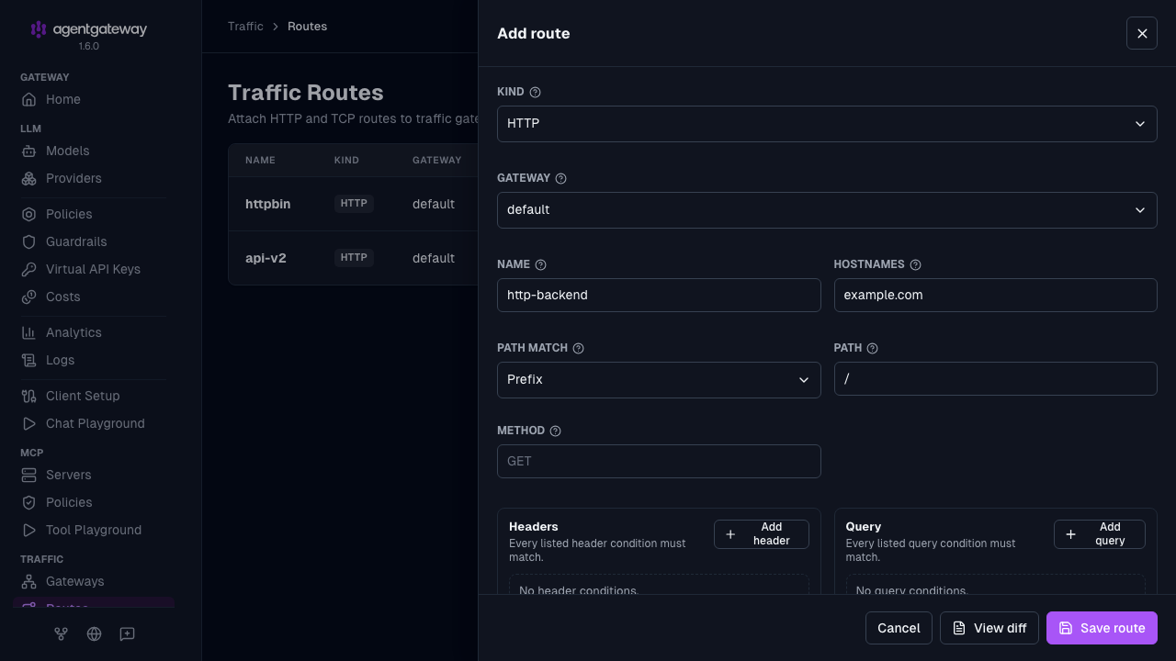1176x661 pixels.
Task: Open the Gateway dropdown set to default
Action: click(x=827, y=210)
